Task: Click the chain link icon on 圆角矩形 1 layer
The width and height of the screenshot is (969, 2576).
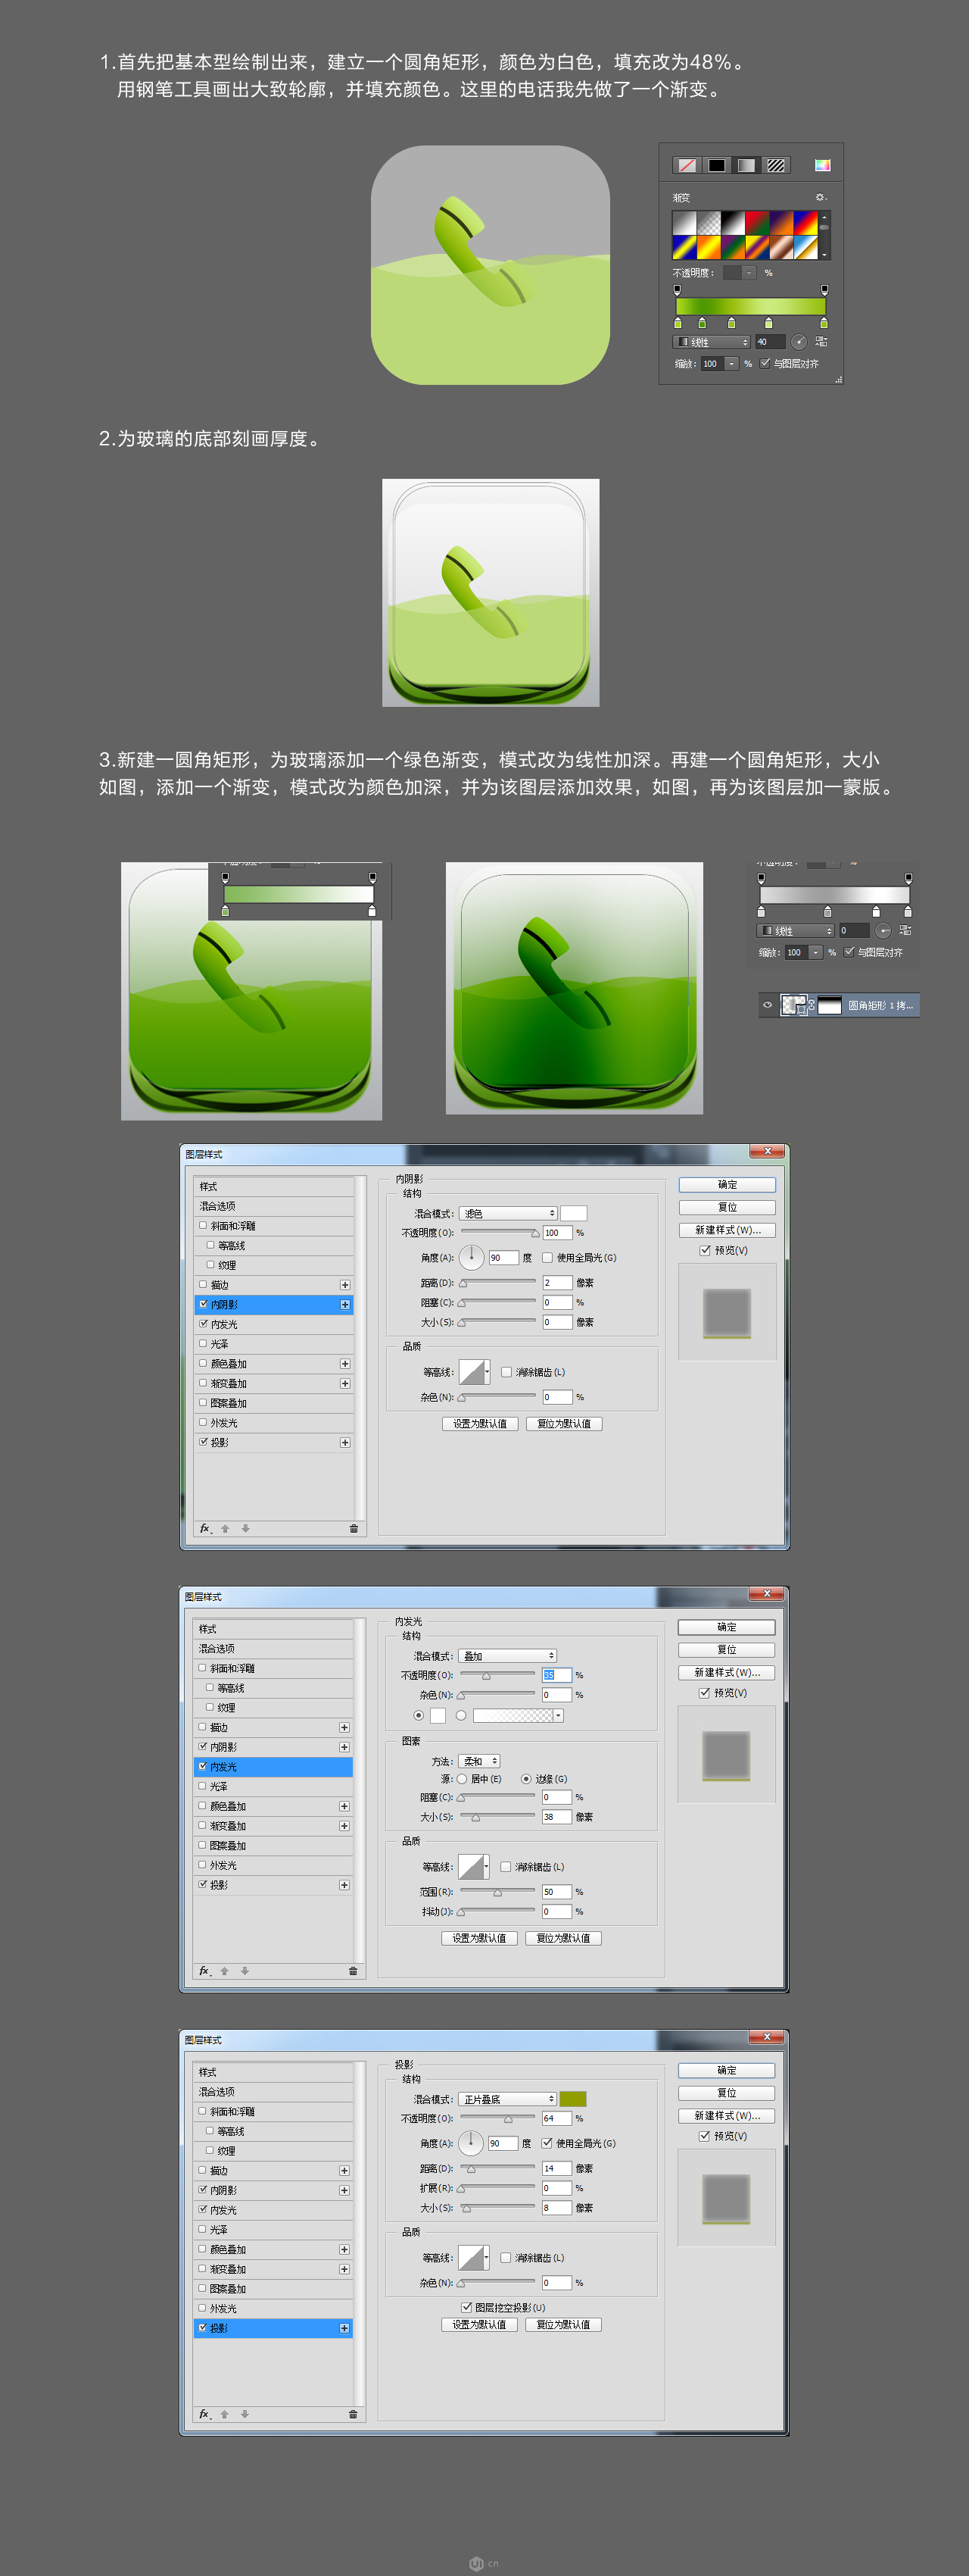Action: click(812, 1005)
